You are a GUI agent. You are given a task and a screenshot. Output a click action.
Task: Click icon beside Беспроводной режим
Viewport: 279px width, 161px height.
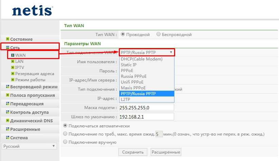(7, 87)
